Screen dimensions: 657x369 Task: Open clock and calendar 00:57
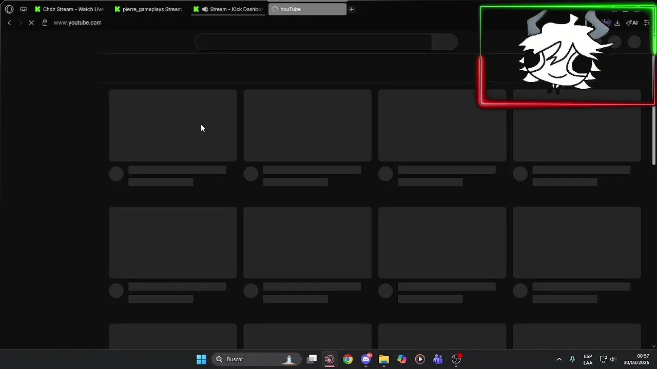click(x=636, y=359)
